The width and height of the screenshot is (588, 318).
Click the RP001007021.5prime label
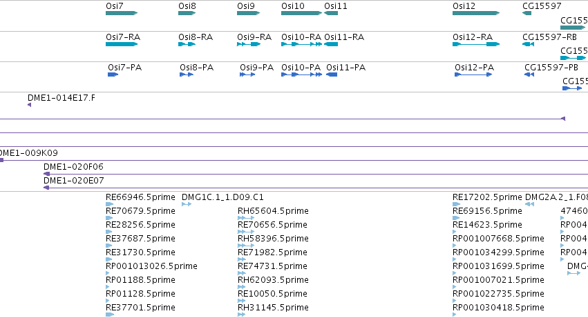[498, 280]
